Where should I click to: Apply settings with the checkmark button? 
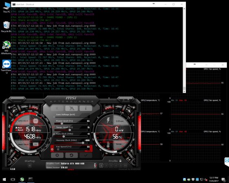tap(86, 155)
